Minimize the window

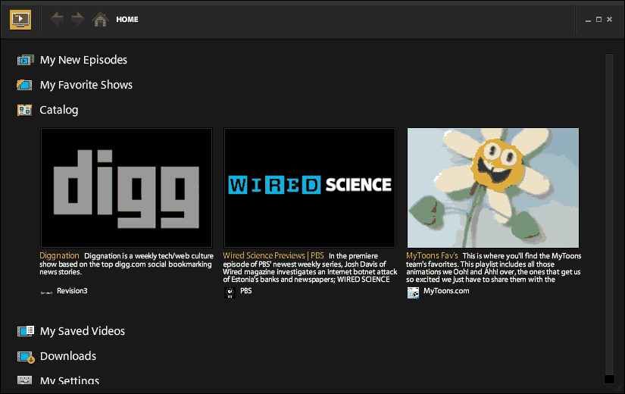(588, 20)
